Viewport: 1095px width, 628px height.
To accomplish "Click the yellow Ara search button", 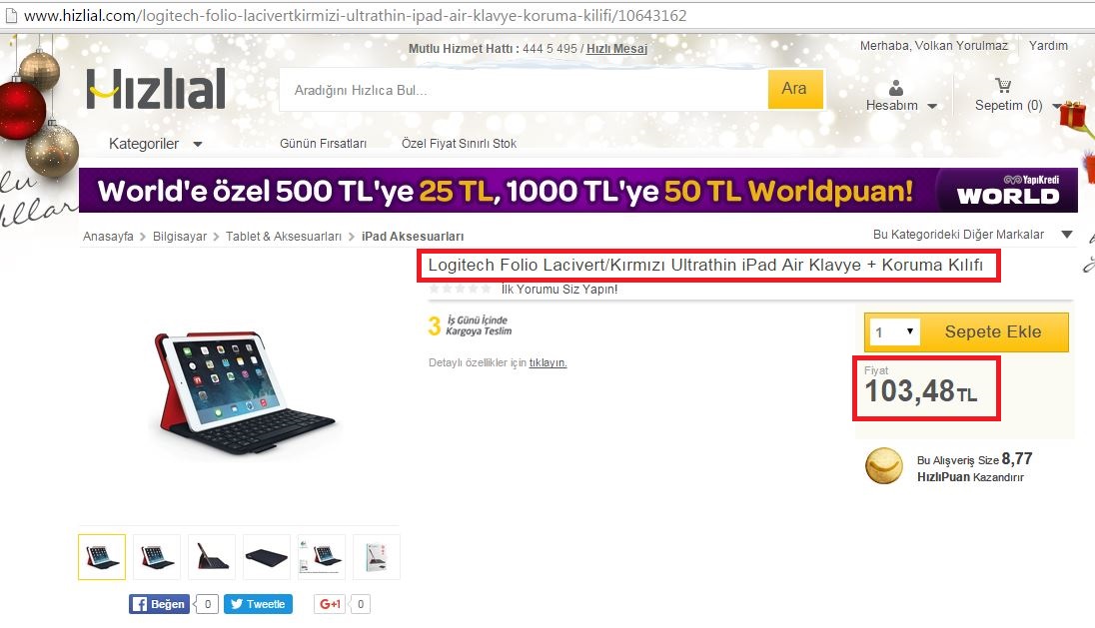I will pos(794,89).
